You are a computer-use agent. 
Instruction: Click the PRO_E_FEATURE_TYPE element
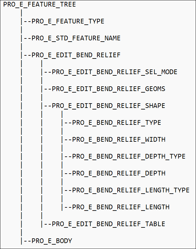tap(68, 22)
